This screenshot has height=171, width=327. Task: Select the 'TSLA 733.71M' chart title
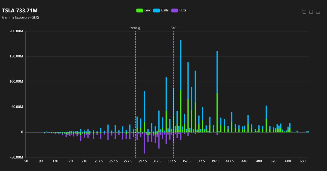point(20,11)
